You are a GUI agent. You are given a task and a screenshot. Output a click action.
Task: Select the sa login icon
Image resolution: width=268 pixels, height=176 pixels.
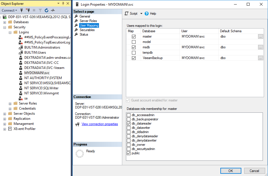pyautogui.click(x=21, y=98)
